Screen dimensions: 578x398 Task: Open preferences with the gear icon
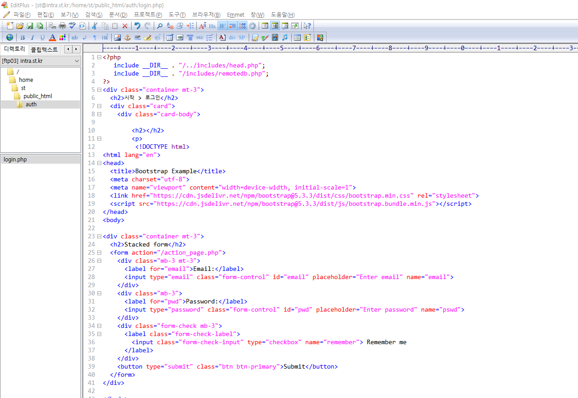(252, 26)
